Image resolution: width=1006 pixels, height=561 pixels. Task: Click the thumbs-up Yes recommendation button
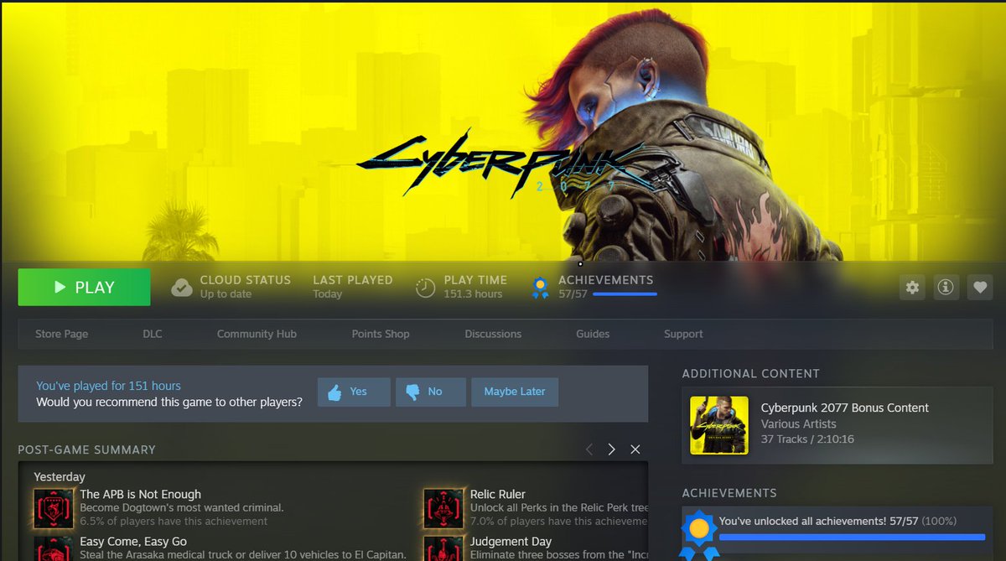353,392
